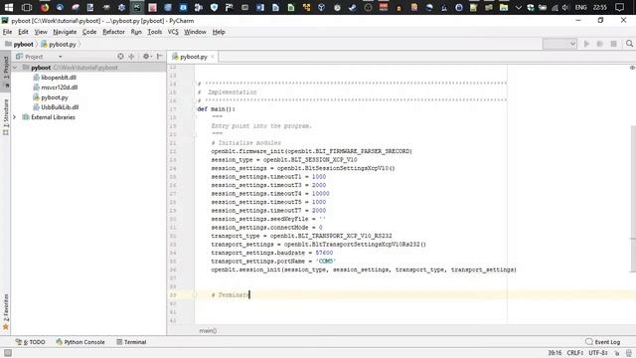The width and height of the screenshot is (636, 358).
Task: Click the editor vertical scrollbar
Action: (633, 199)
